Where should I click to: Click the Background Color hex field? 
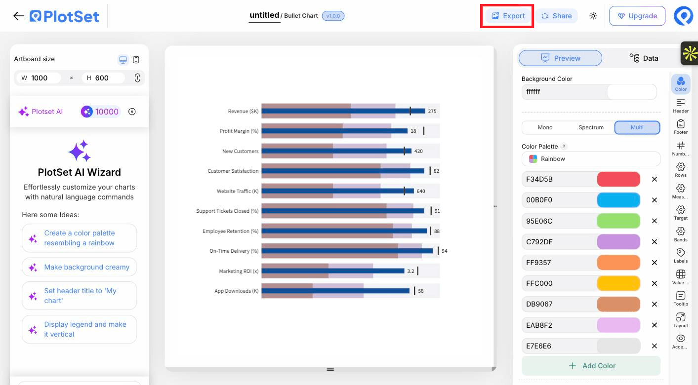pyautogui.click(x=564, y=92)
